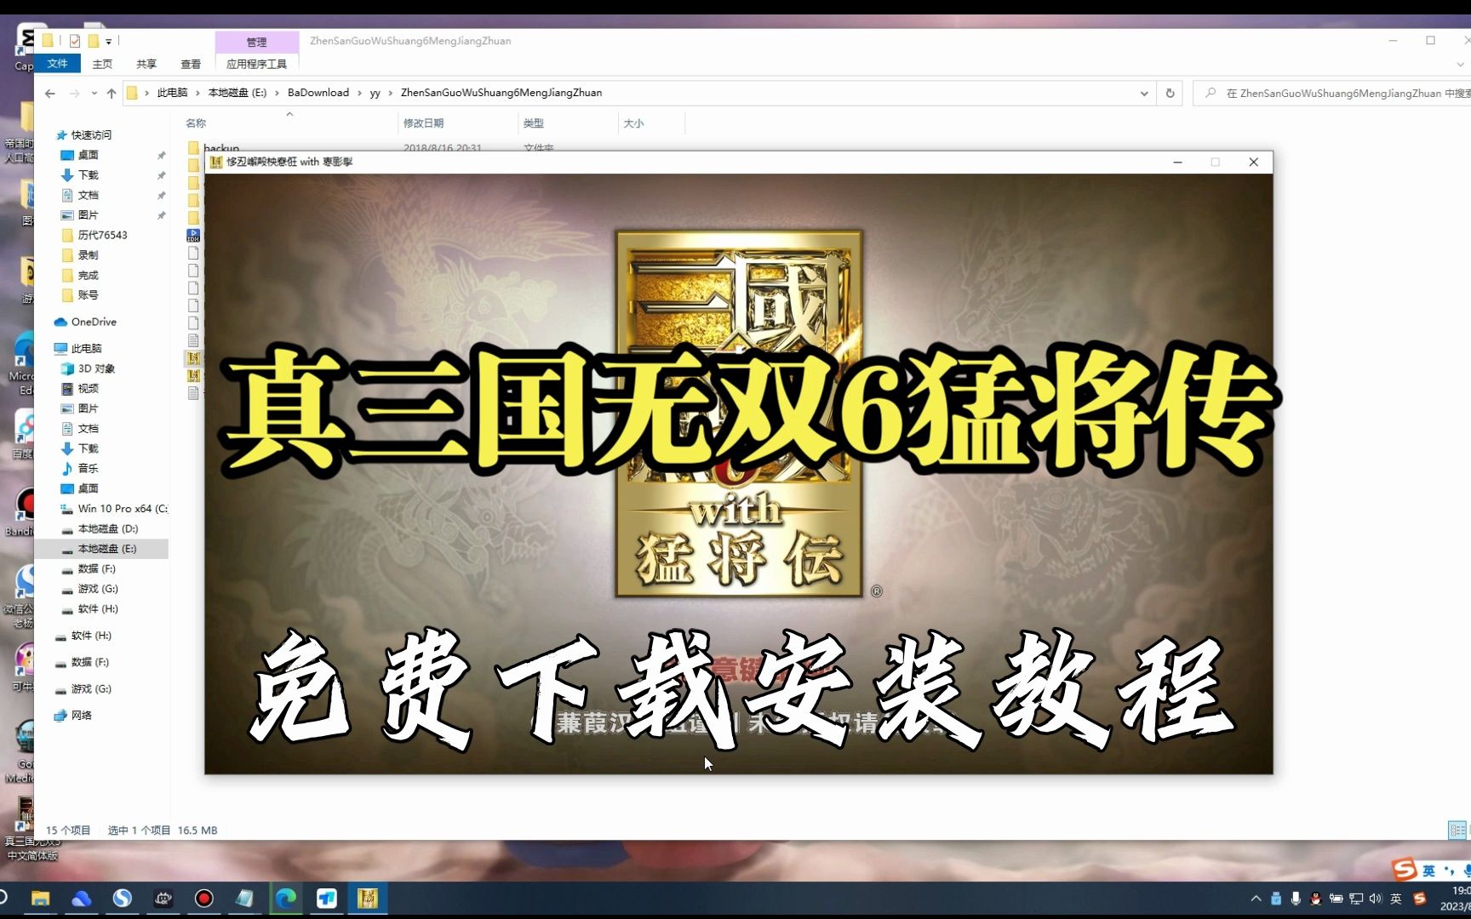Open address bar history dropdown
Image resolution: width=1471 pixels, height=919 pixels.
1144,94
